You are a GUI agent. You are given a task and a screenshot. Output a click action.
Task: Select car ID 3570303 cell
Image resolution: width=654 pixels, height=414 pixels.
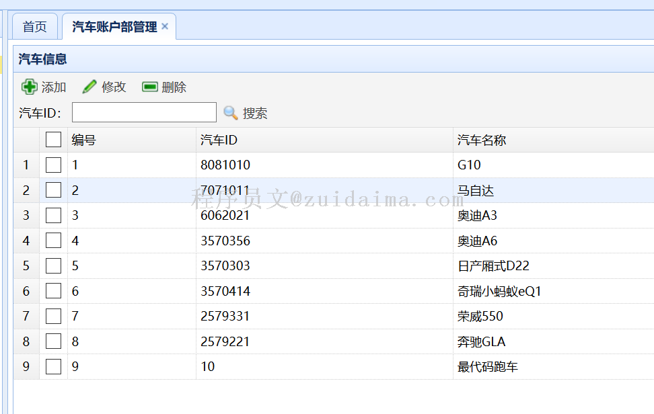tap(324, 265)
